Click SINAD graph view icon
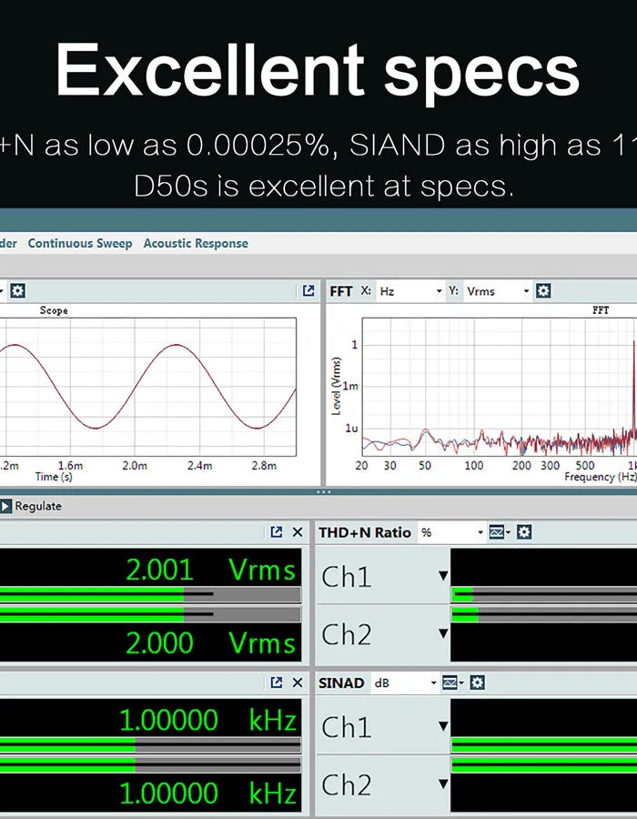 (x=450, y=682)
